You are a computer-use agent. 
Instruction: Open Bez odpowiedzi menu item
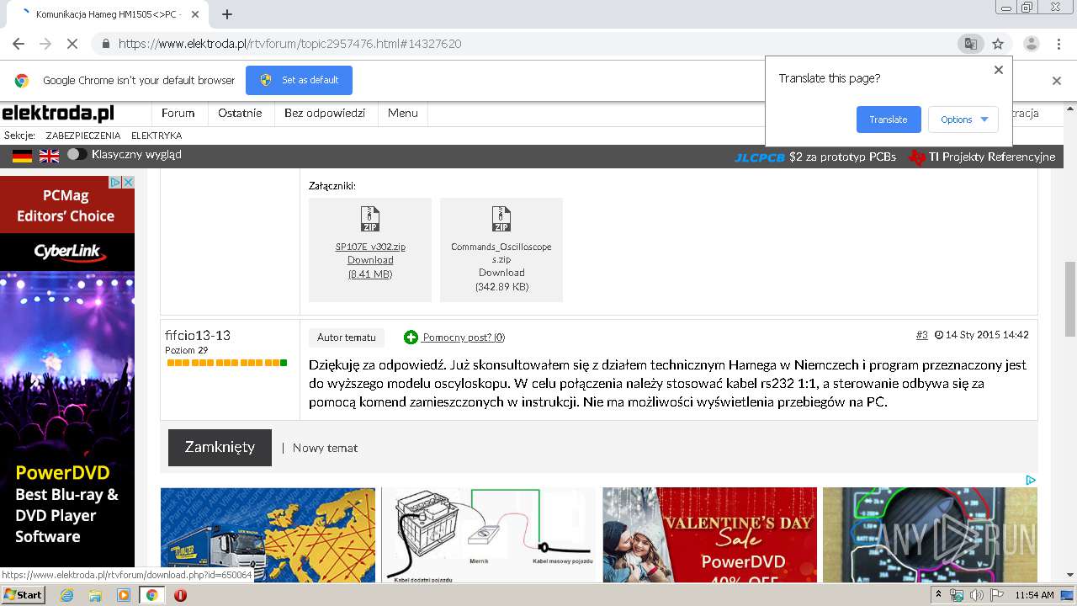(x=325, y=113)
